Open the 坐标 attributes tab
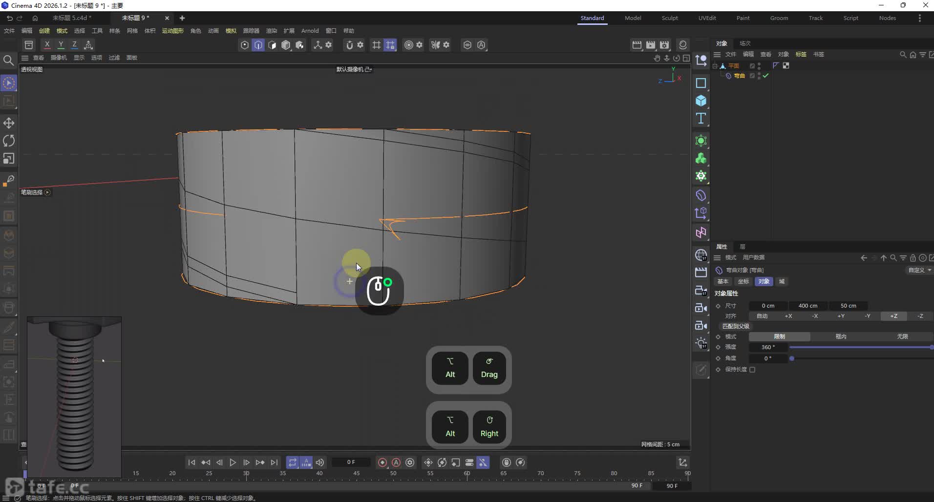This screenshot has height=502, width=934. coord(743,281)
